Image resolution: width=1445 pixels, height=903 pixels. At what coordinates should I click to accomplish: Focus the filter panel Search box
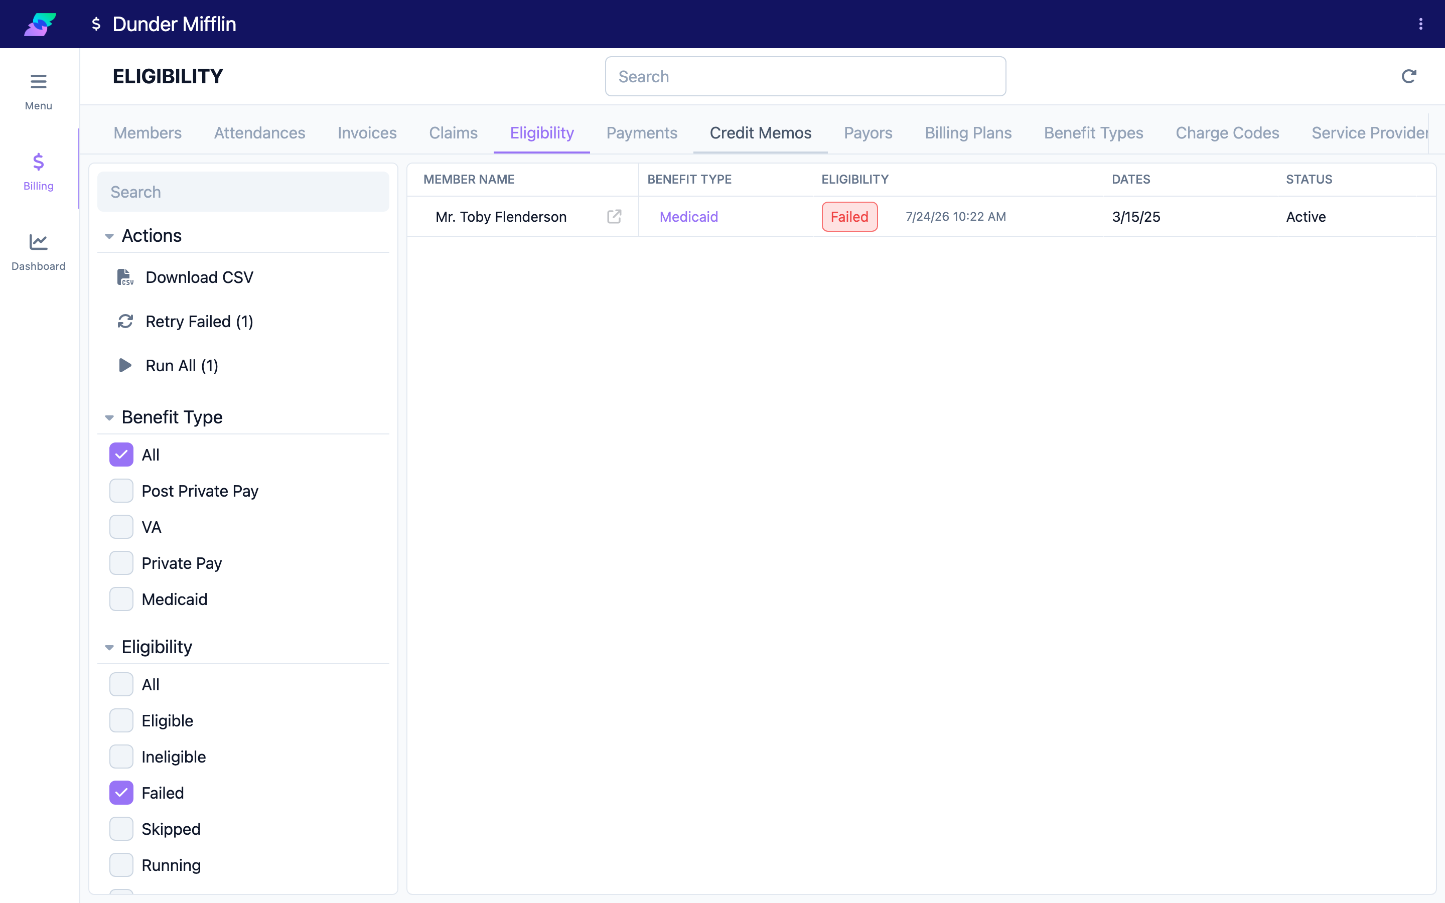[x=243, y=192]
